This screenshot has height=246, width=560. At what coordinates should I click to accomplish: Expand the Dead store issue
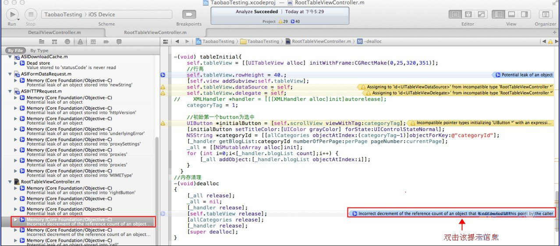tap(16, 63)
